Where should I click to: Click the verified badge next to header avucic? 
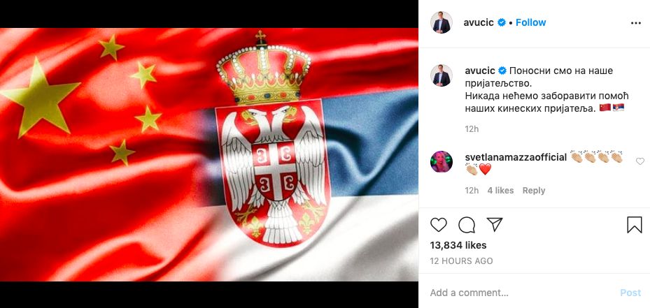(x=502, y=23)
